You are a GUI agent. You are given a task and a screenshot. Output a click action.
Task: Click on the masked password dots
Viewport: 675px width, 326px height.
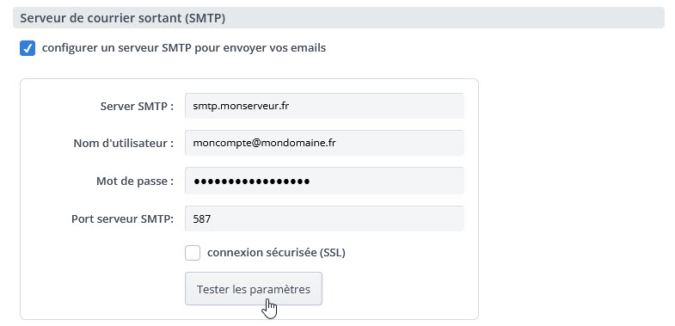(x=252, y=181)
